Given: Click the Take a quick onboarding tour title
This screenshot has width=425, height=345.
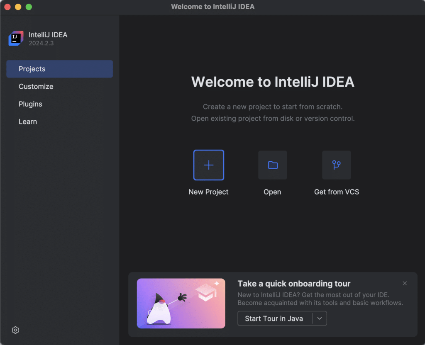Looking at the screenshot, I should (x=294, y=283).
